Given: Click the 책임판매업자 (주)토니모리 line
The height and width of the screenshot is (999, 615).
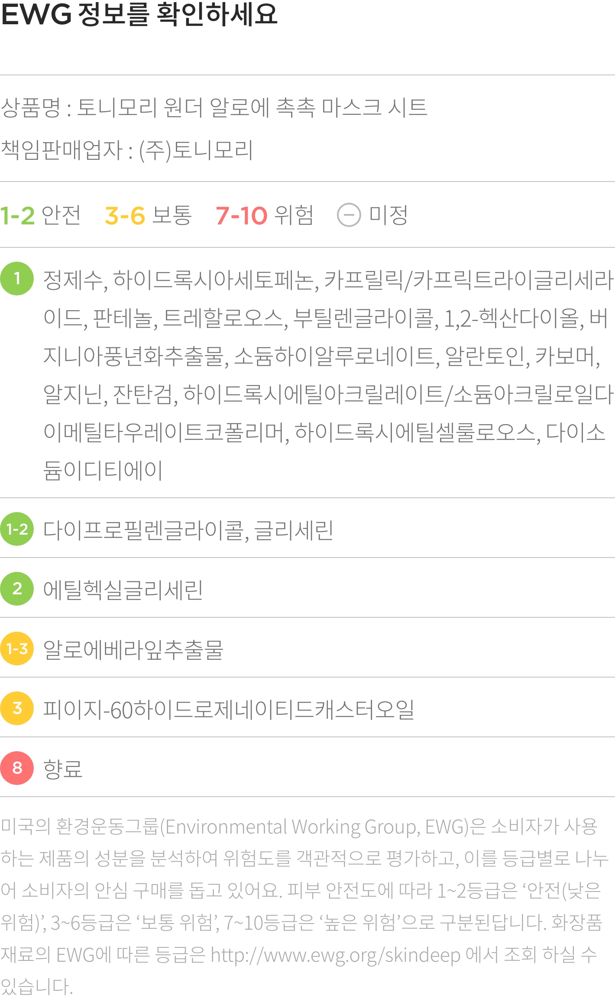Looking at the screenshot, I should [126, 150].
